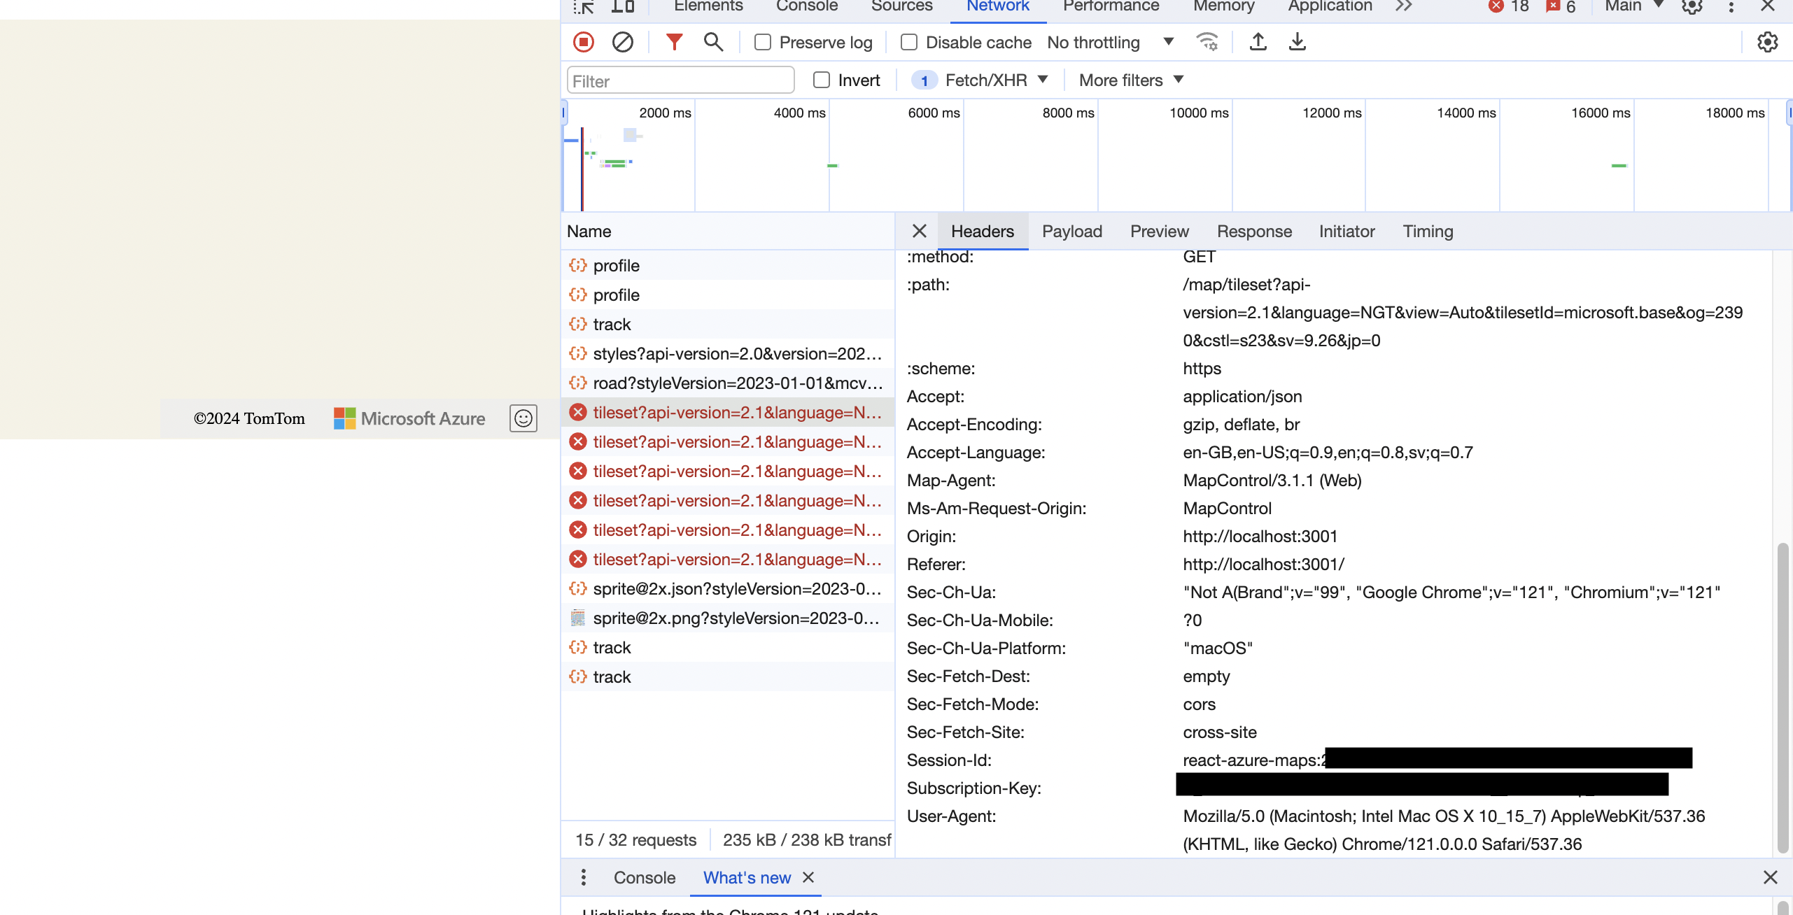Image resolution: width=1793 pixels, height=915 pixels.
Task: Open DevTools kebab menu
Action: pyautogui.click(x=1731, y=6)
